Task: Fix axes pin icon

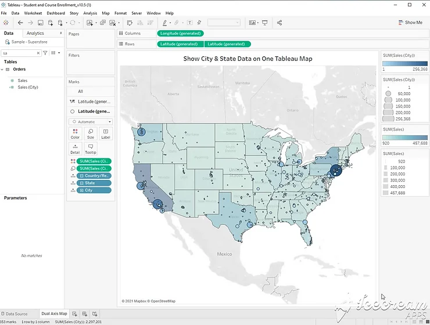Action: pos(199,23)
